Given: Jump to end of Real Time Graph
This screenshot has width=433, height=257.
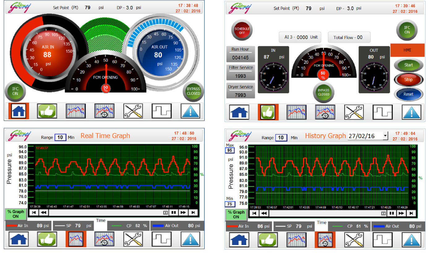Looking at the screenshot, I should click(193, 212).
